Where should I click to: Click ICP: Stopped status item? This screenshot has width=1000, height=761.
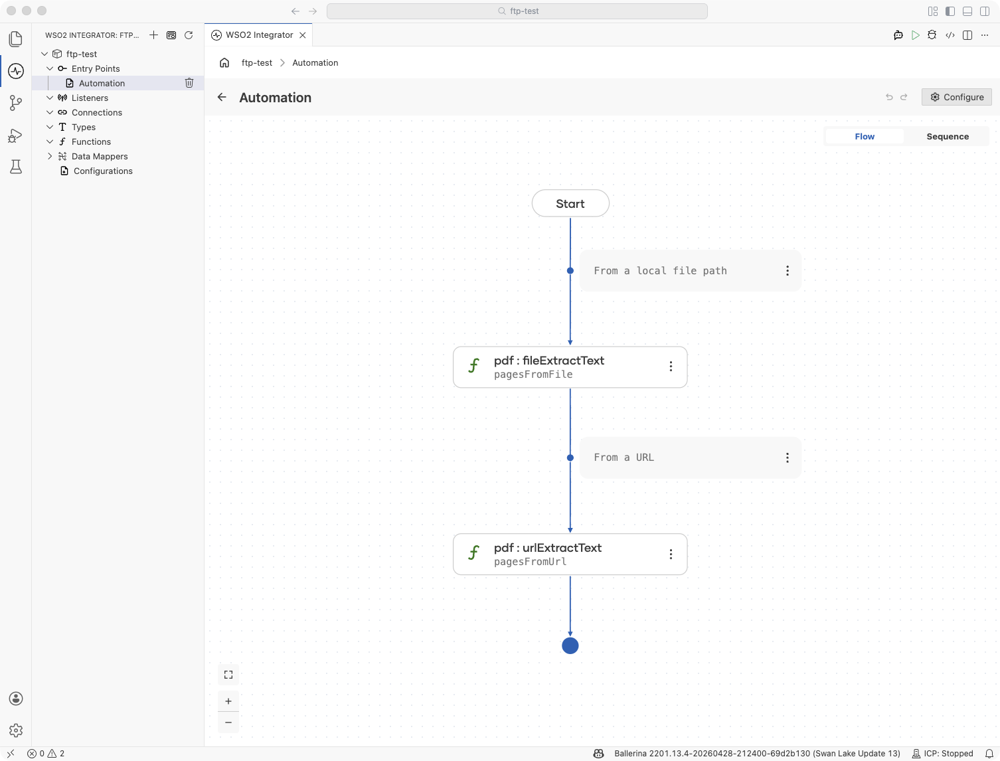click(942, 754)
